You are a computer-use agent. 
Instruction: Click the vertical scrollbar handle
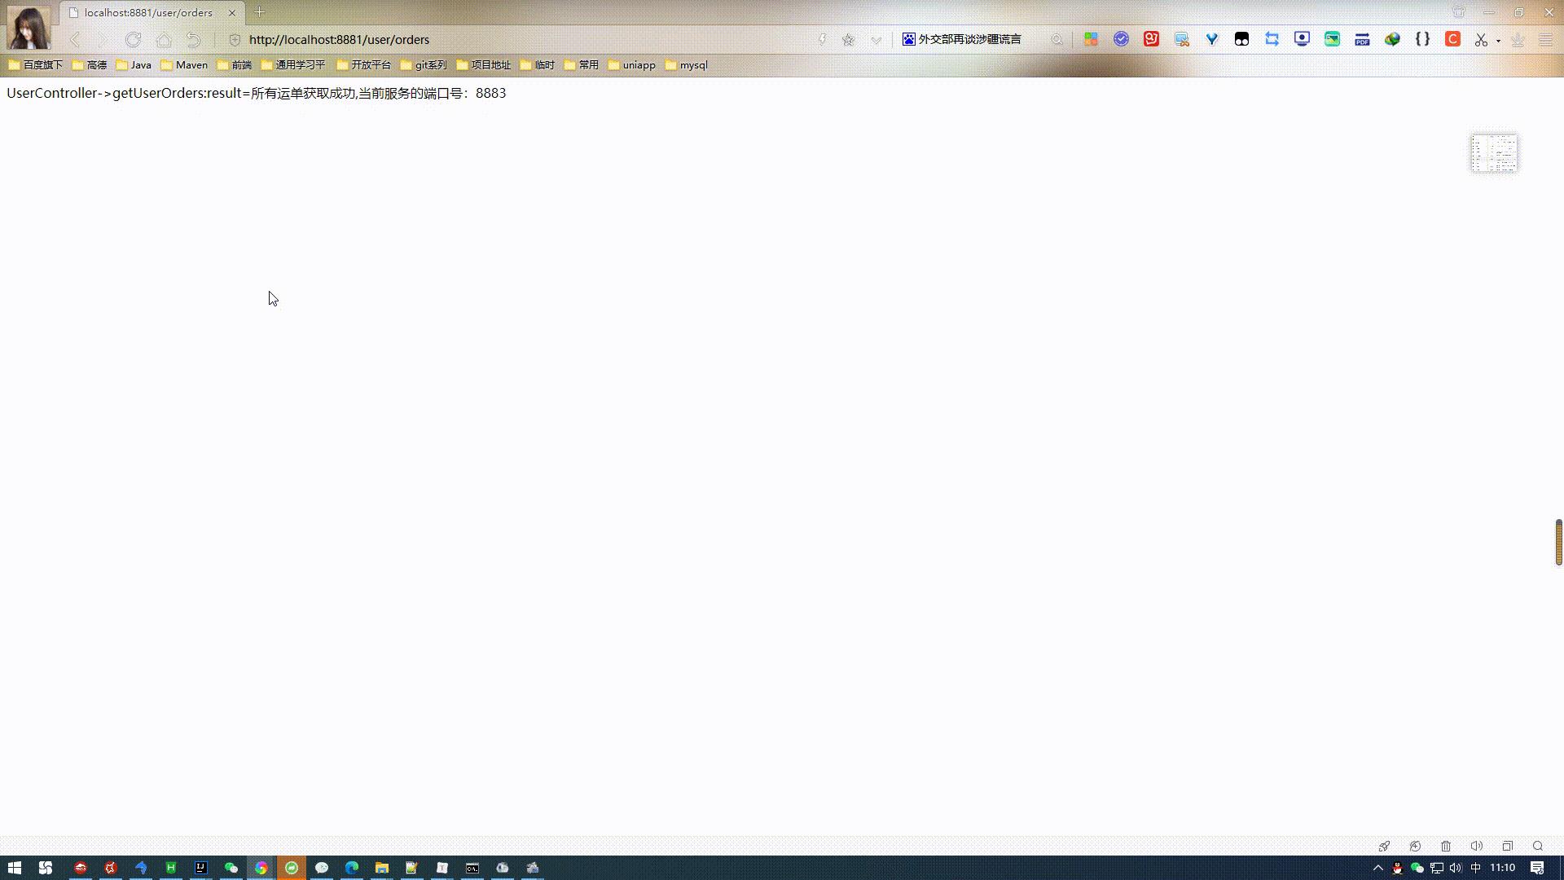(1558, 542)
